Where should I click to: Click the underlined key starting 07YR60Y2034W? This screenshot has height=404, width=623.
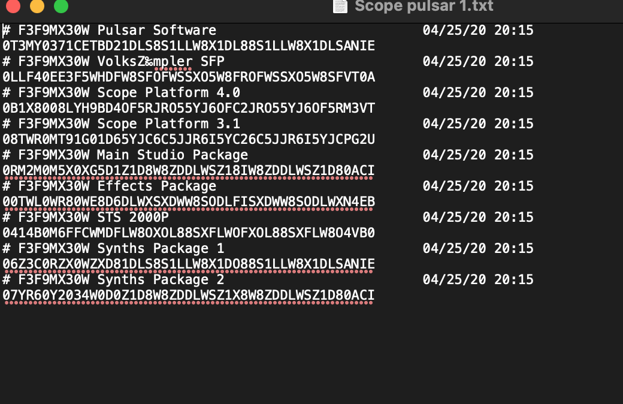point(189,295)
